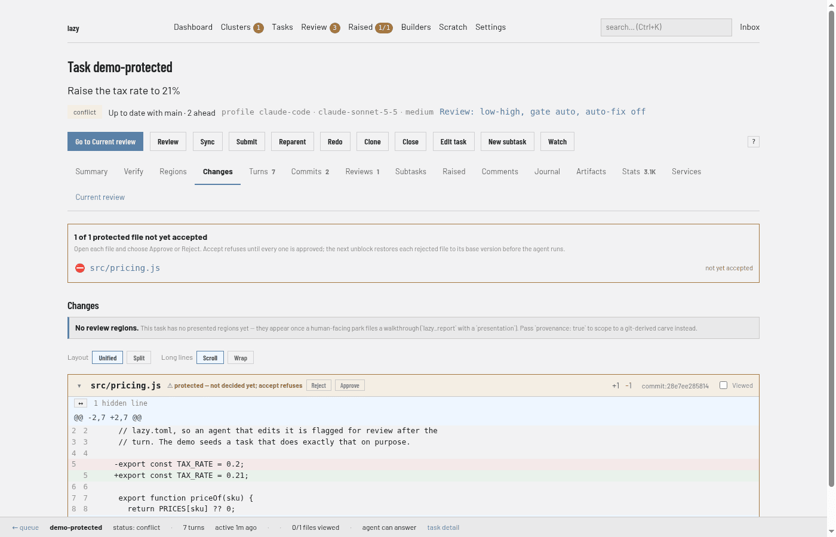
Task: Switch to the Stats tab
Action: [639, 172]
